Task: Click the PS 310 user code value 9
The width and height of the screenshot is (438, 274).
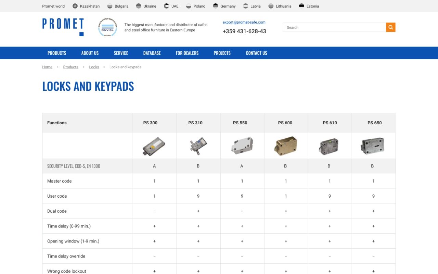Action: pos(198,196)
